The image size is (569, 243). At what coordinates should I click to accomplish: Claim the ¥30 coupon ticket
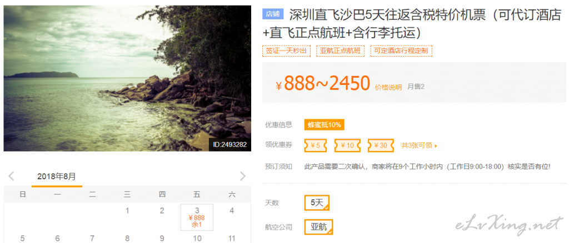pyautogui.click(x=381, y=145)
